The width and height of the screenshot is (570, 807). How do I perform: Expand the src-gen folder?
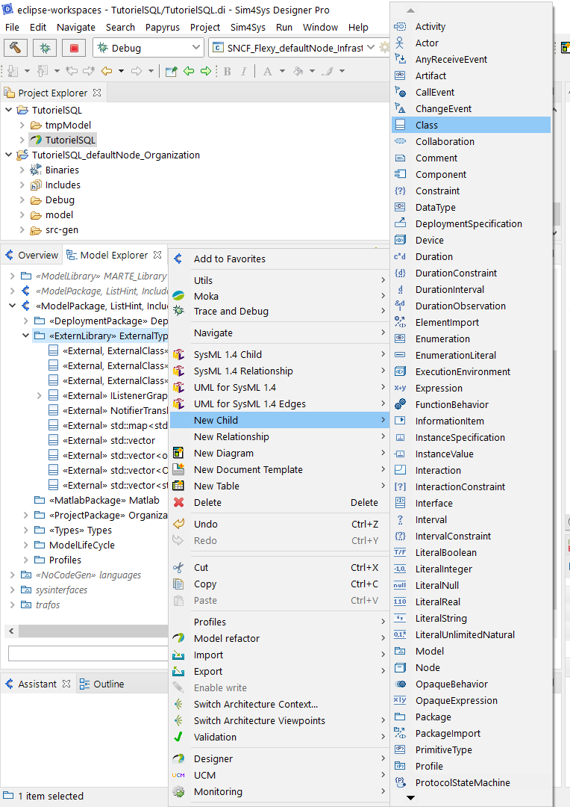point(22,230)
